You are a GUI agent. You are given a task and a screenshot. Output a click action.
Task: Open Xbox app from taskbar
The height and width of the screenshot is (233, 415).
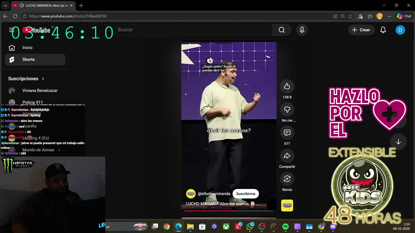pos(226,227)
